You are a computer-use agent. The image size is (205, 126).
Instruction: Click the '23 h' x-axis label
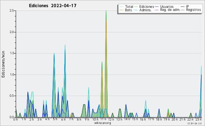(199, 120)
